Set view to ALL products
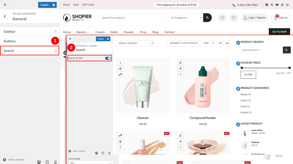Screen dimensions: 293x164 coord(227,43)
